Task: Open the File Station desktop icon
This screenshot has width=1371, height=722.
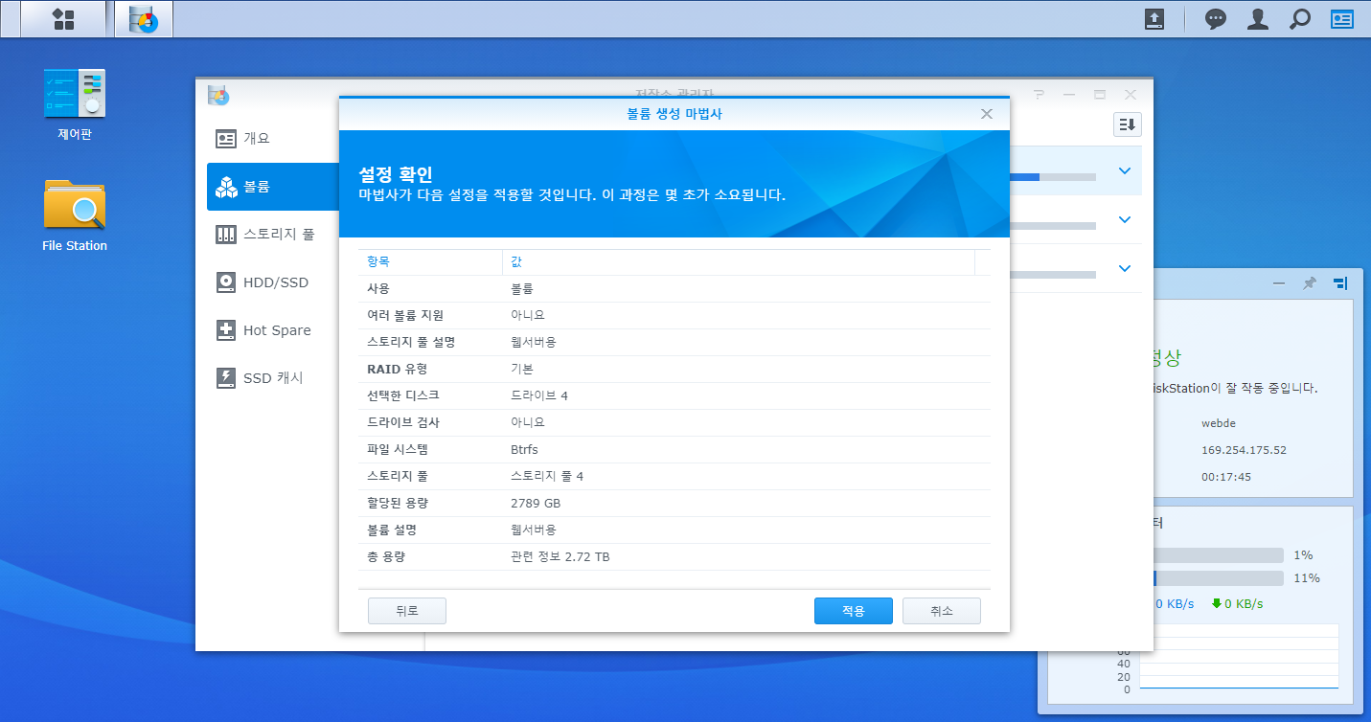Action: click(75, 215)
